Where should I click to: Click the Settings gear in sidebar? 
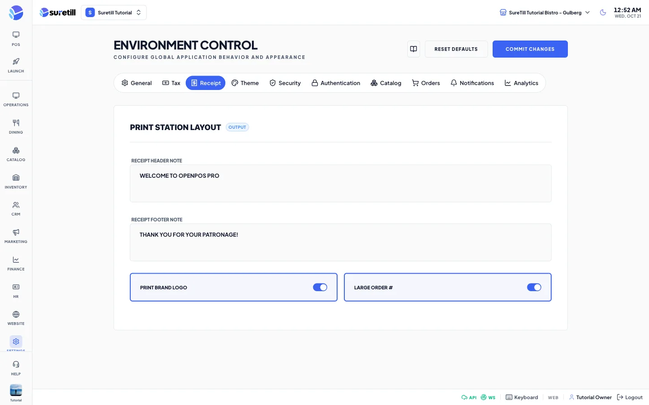pyautogui.click(x=16, y=342)
